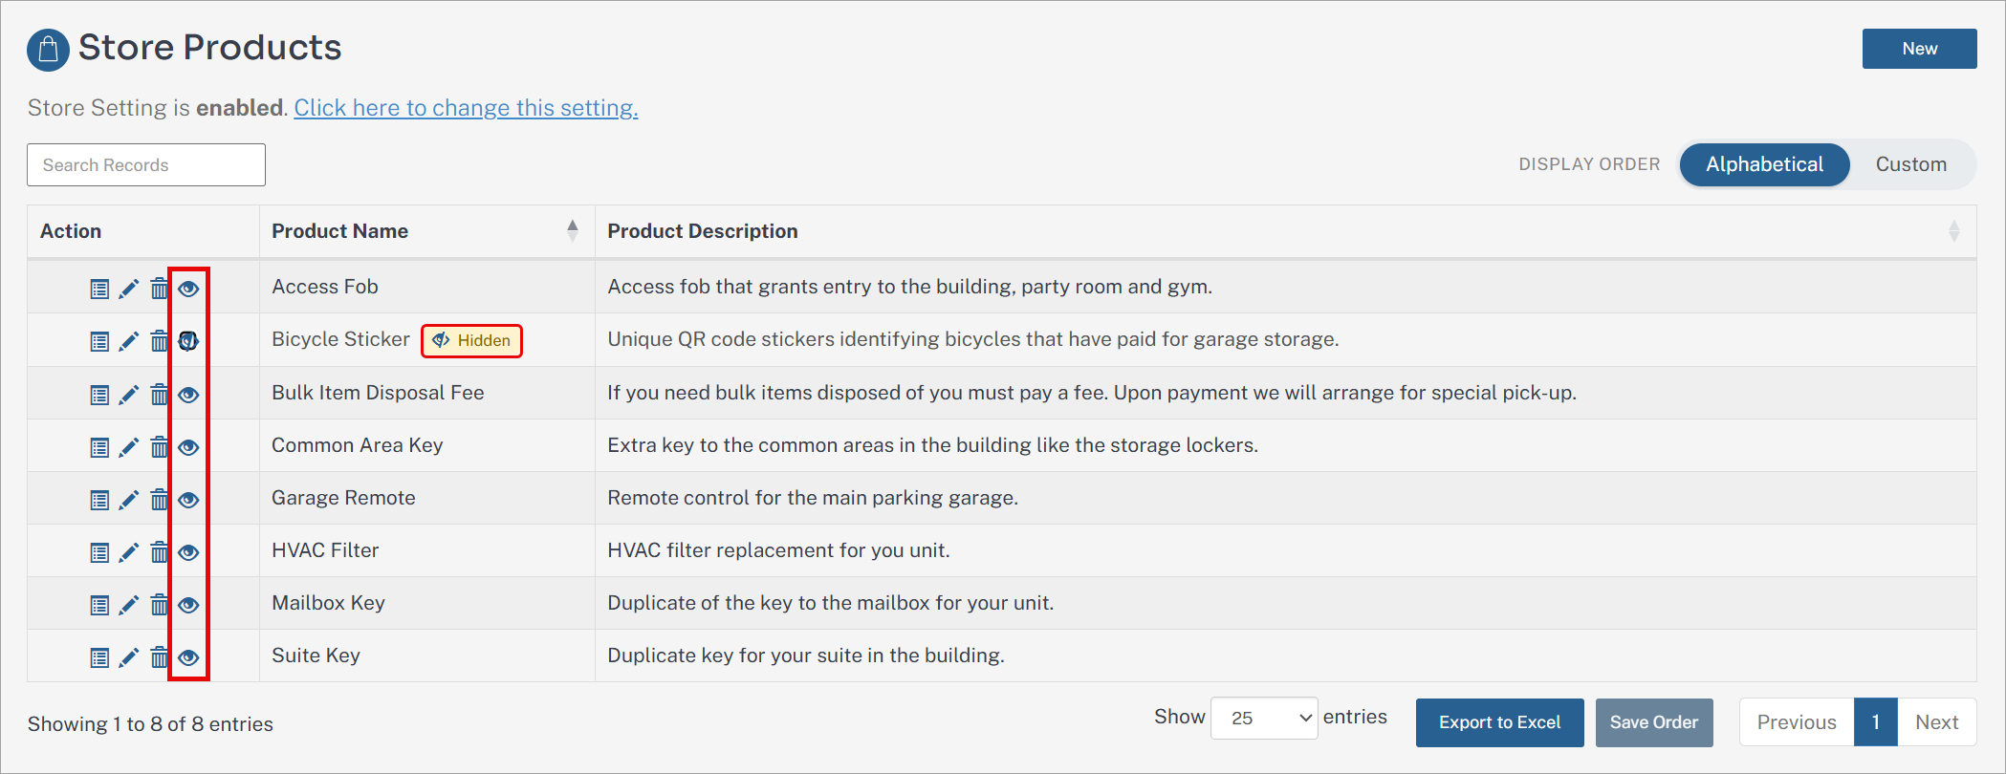Edit Common Area Key using pencil icon

pyautogui.click(x=129, y=447)
